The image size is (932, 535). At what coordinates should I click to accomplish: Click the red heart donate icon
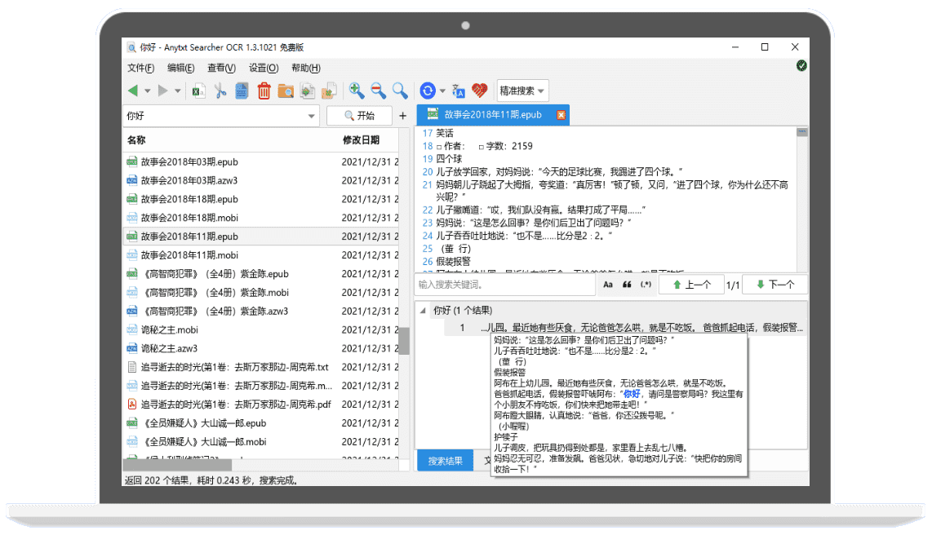tap(480, 91)
